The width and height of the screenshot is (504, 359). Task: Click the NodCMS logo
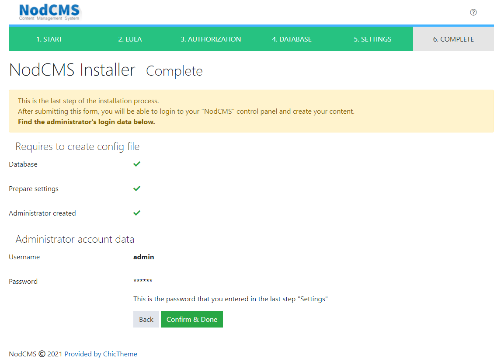click(x=49, y=12)
